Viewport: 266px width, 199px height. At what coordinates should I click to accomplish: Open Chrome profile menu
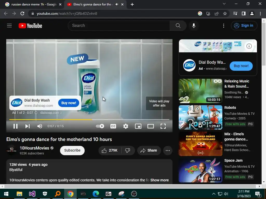(252, 13)
